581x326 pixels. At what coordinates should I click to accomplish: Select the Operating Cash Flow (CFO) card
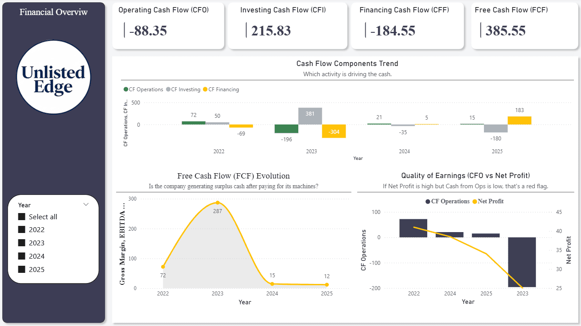pyautogui.click(x=168, y=26)
